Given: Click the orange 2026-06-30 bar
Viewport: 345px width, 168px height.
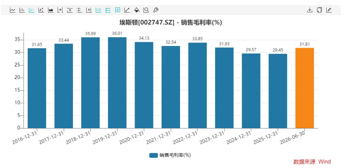Looking at the screenshot, I should (305, 88).
